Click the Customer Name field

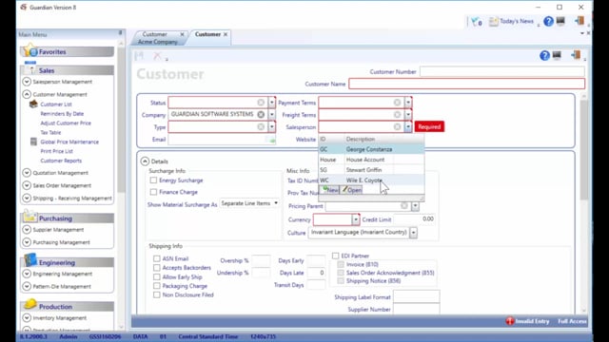pos(466,84)
